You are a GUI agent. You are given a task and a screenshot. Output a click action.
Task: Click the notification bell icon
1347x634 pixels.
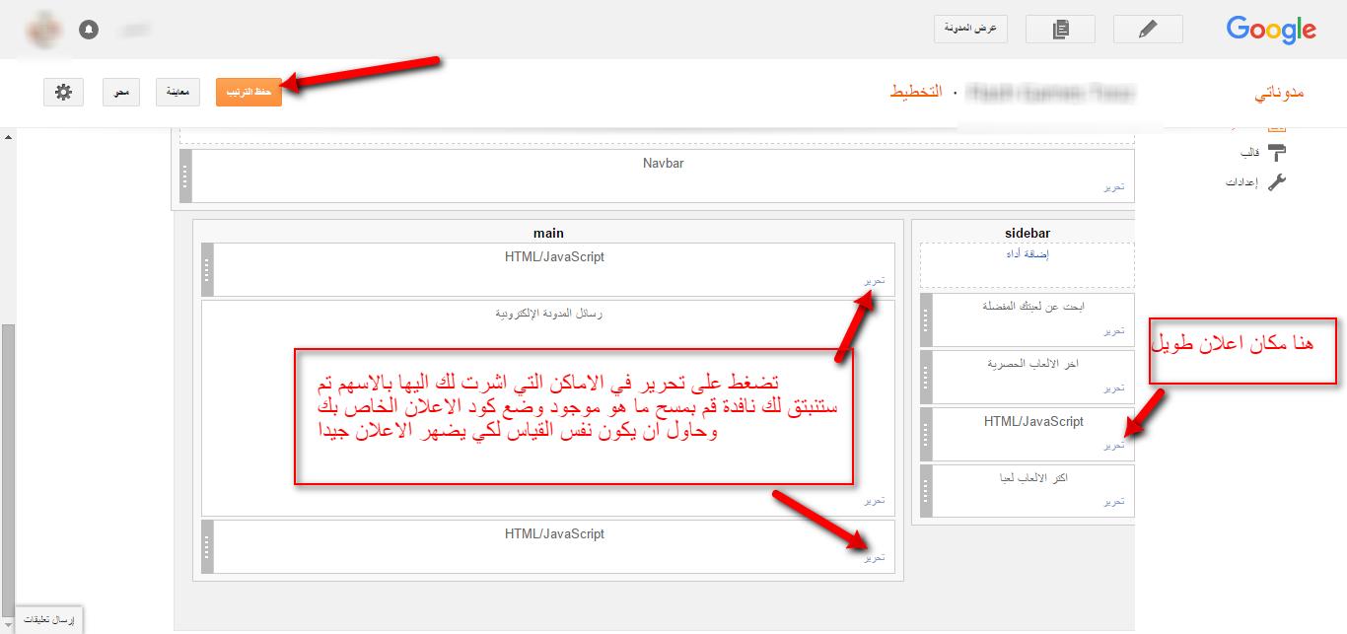89,30
